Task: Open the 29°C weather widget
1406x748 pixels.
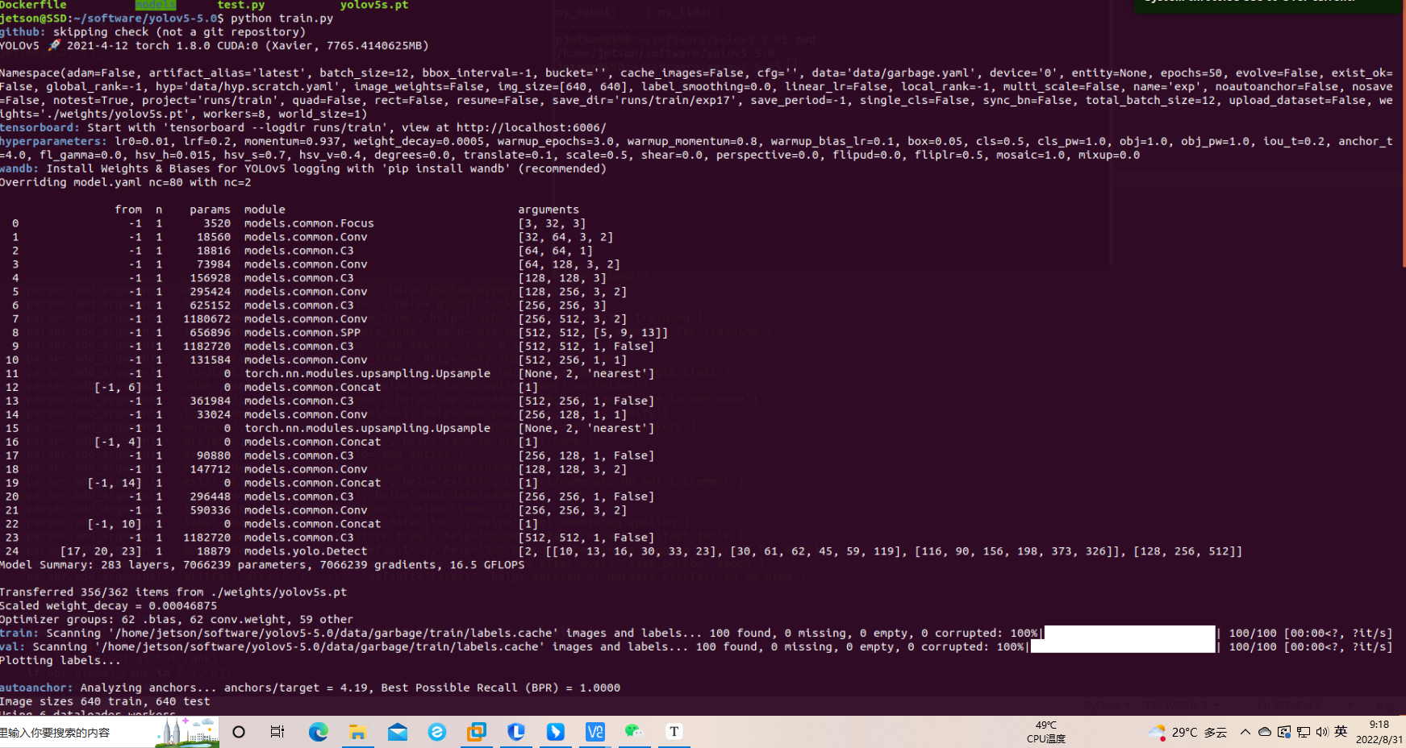Action: pos(1187,732)
